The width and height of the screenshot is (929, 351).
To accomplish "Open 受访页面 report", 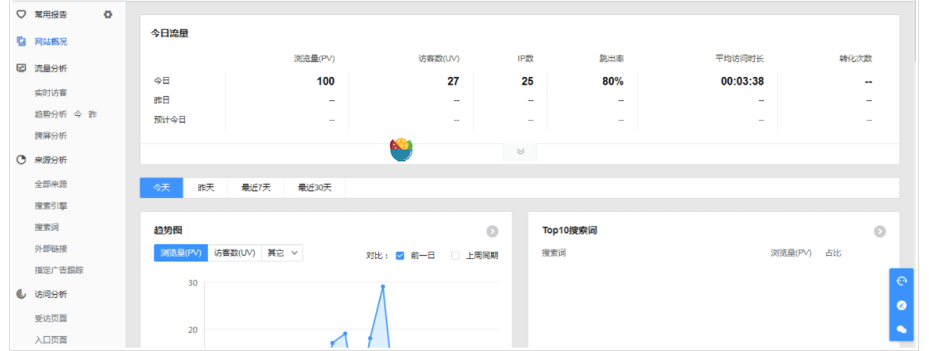I will (51, 318).
